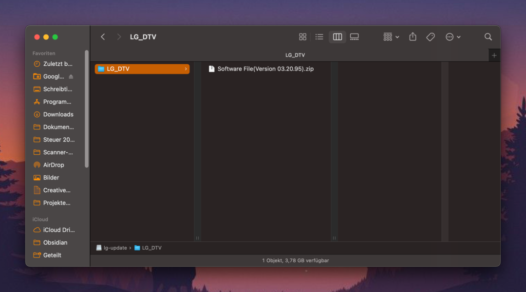Click the tag edit icon
Screen dimensions: 526x292
click(x=431, y=37)
